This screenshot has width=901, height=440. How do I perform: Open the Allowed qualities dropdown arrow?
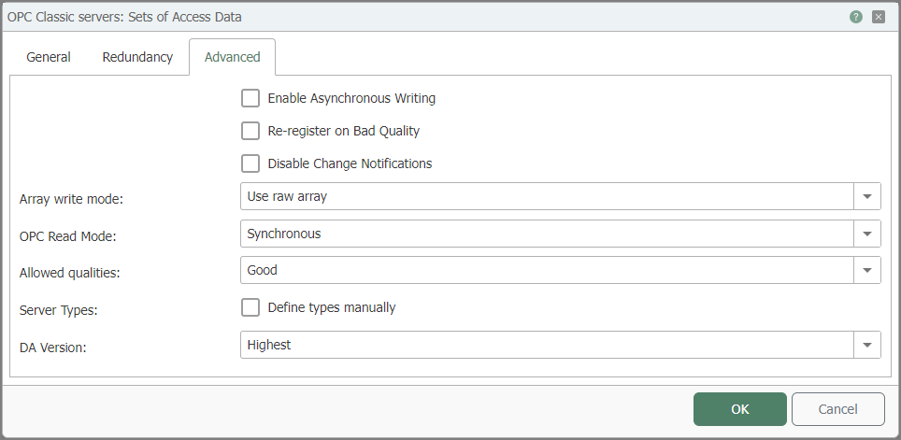coord(867,270)
